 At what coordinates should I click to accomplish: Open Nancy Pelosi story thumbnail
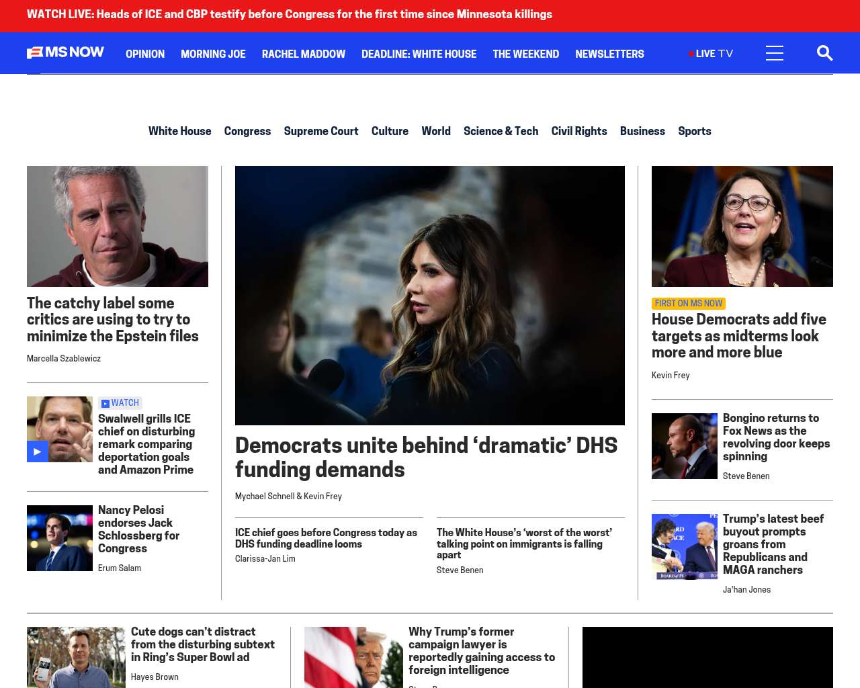[60, 538]
